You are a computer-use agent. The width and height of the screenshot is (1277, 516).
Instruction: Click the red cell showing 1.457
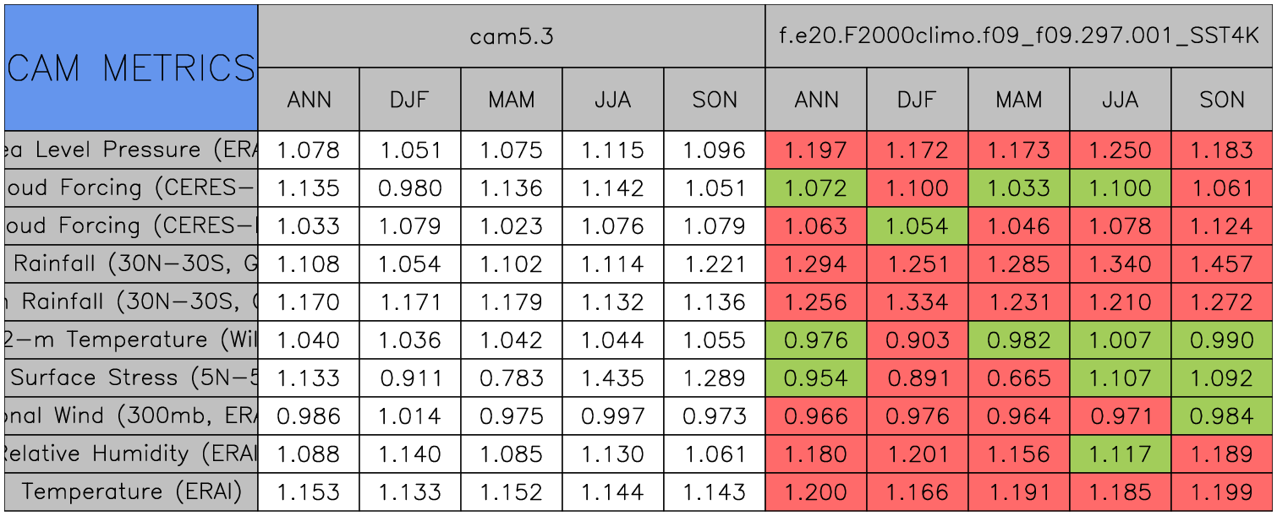1221,264
